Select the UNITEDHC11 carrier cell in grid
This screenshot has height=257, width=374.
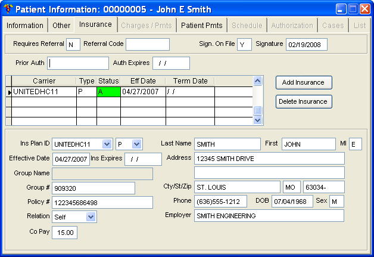tap(44, 92)
